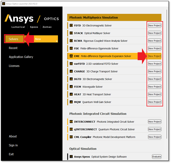Click the RCWA solver icon
This screenshot has height=163, width=171.
(x=71, y=41)
